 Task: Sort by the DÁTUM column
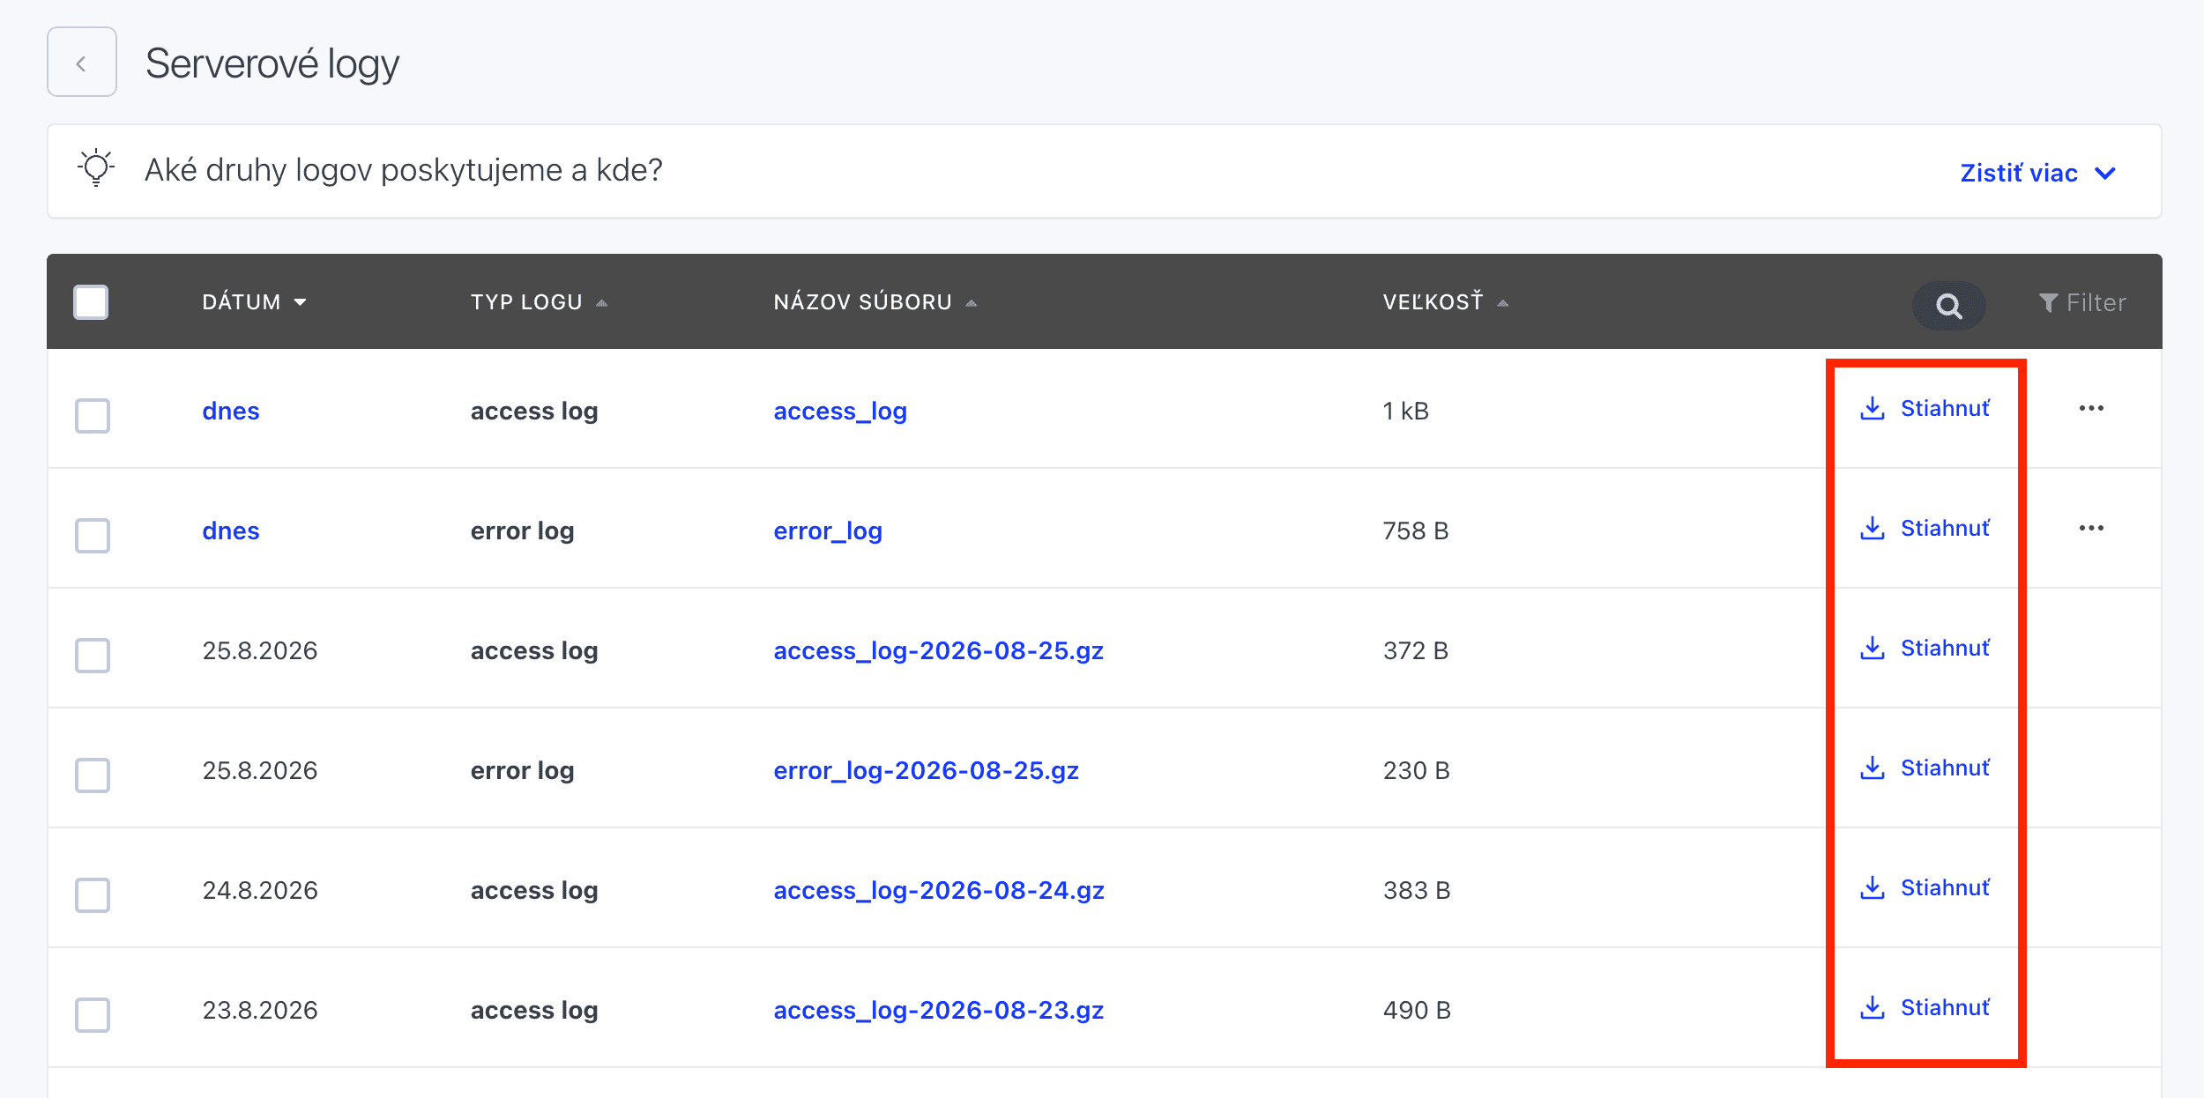pos(254,302)
